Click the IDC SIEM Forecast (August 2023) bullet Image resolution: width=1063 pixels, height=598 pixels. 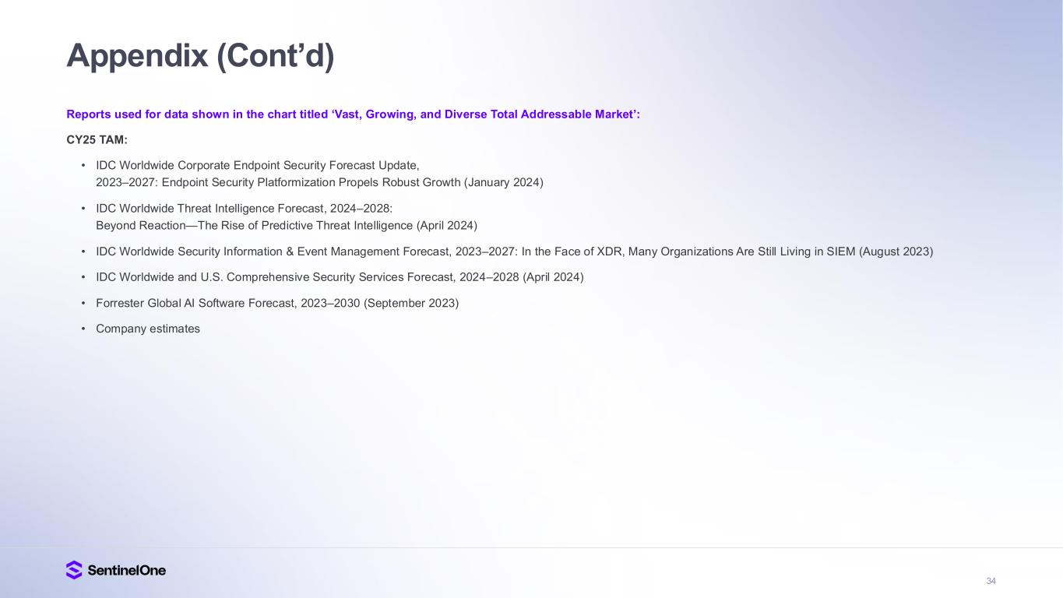514,252
